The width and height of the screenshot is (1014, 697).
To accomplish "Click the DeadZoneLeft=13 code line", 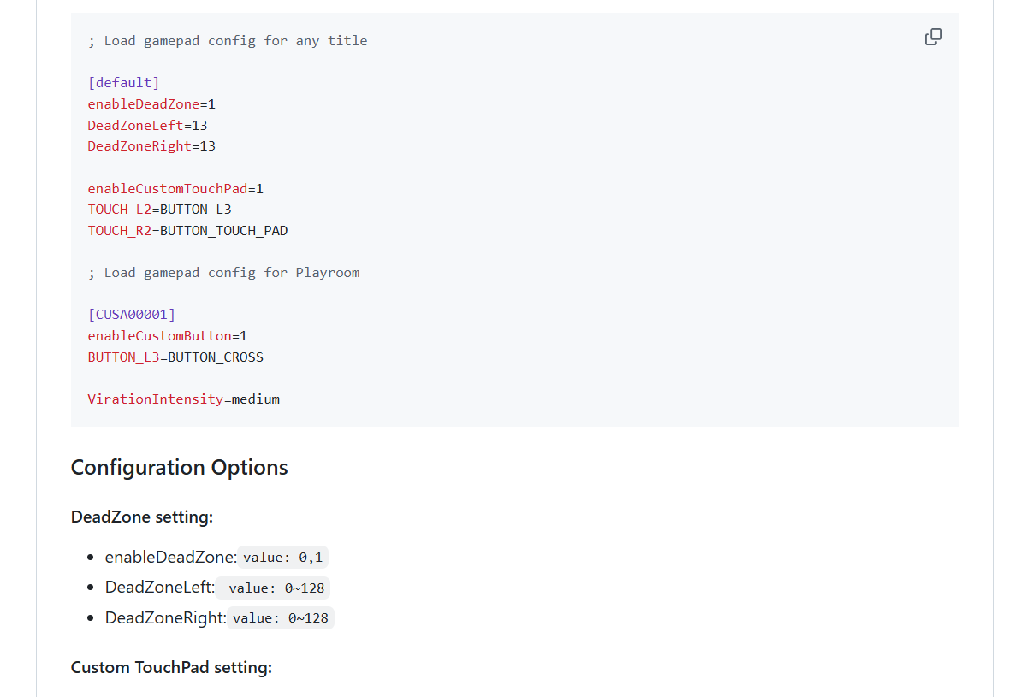I will (147, 125).
